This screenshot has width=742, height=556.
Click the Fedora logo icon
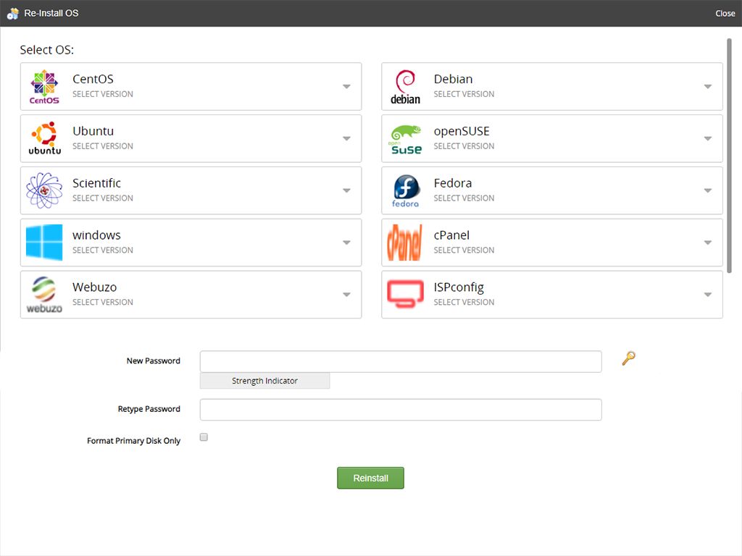(x=405, y=190)
